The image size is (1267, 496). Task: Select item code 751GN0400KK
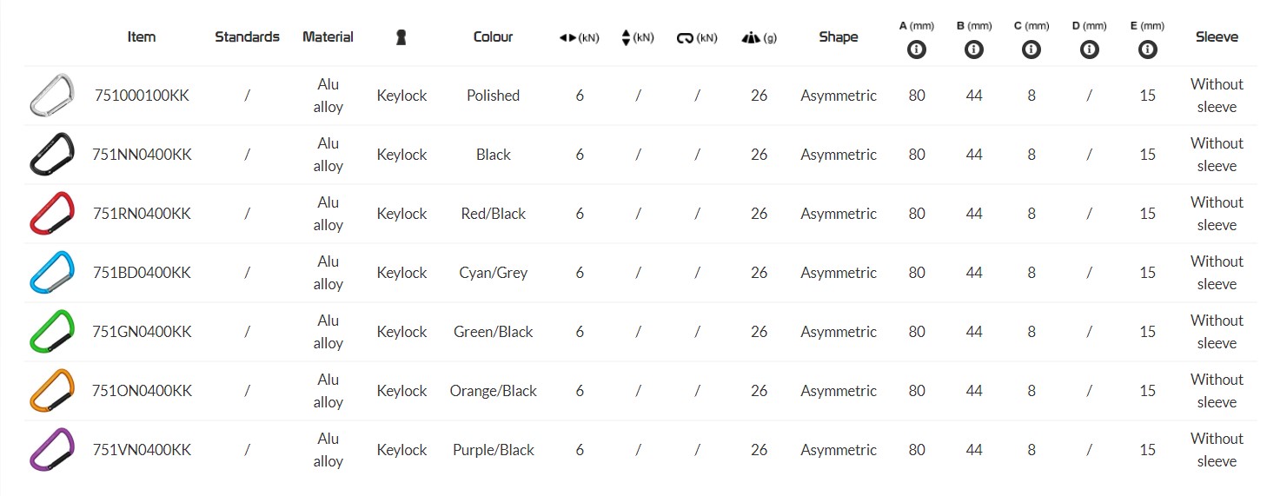142,332
